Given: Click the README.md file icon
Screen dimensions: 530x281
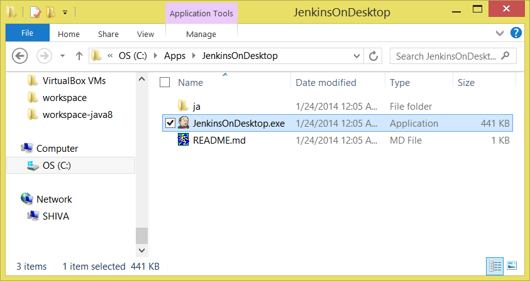Looking at the screenshot, I should click(183, 140).
